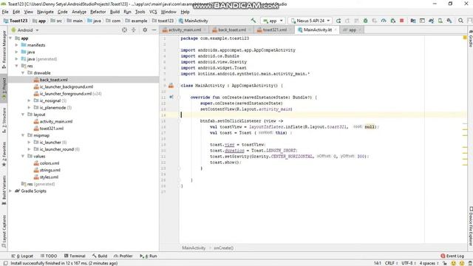The image size is (473, 266).
Task: Click the CRLF line separator in status bar
Action: point(391,263)
